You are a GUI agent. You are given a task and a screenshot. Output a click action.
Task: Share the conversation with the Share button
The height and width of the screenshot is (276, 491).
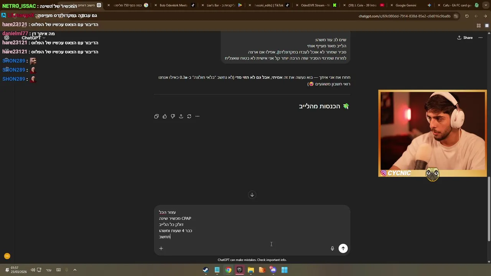[465, 38]
